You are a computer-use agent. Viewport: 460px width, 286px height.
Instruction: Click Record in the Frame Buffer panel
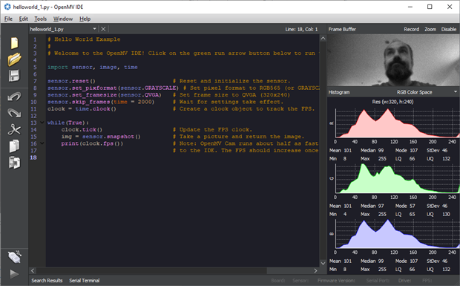411,30
